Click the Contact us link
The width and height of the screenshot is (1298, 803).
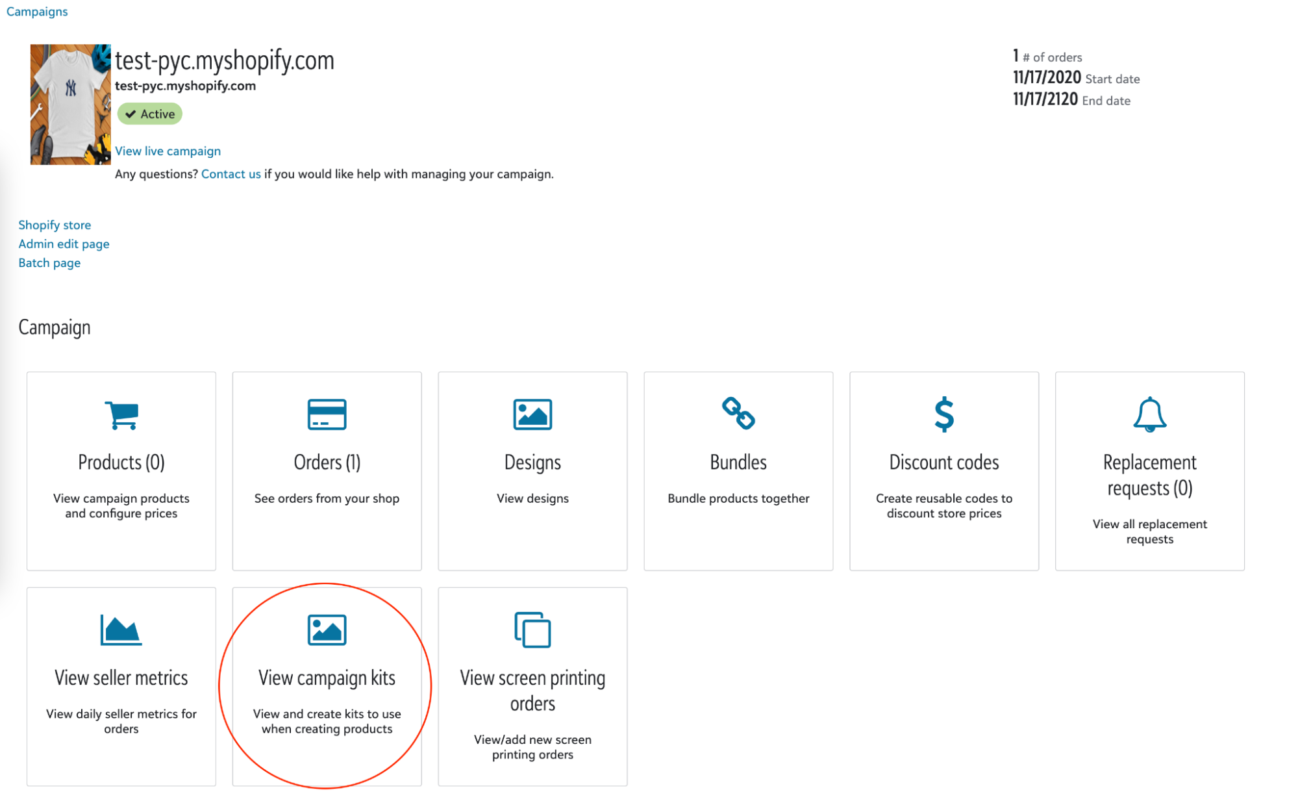(x=231, y=174)
